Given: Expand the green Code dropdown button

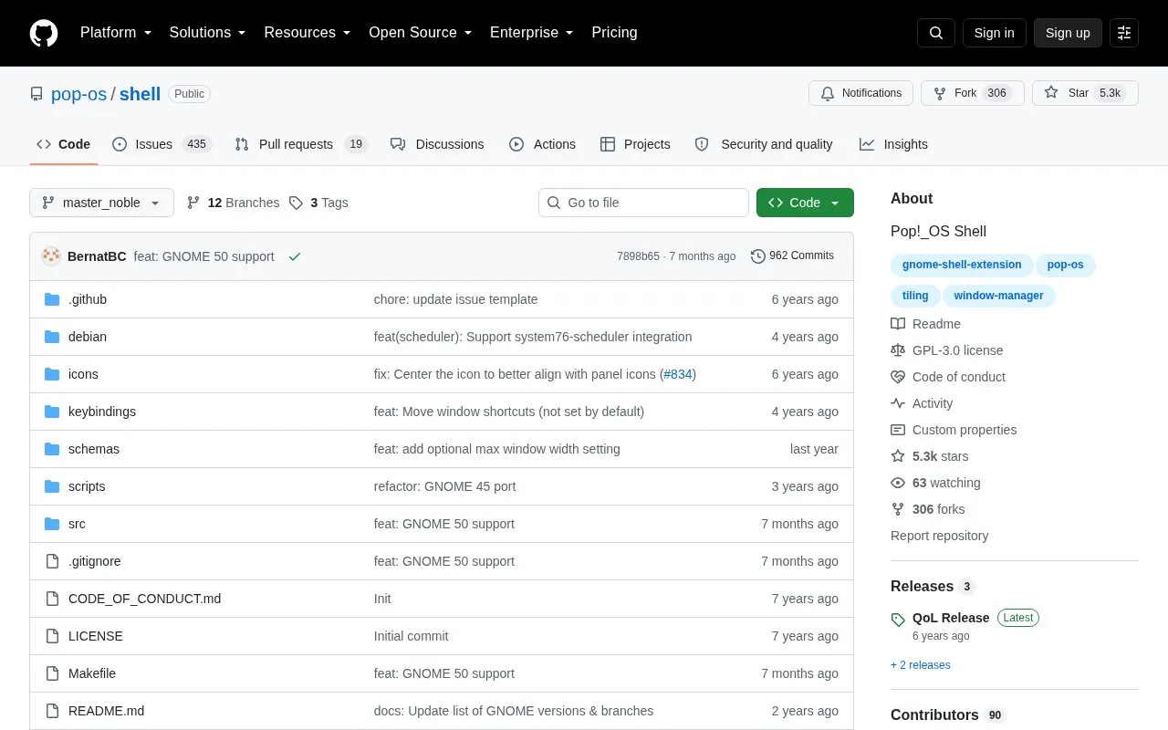Looking at the screenshot, I should coord(805,203).
